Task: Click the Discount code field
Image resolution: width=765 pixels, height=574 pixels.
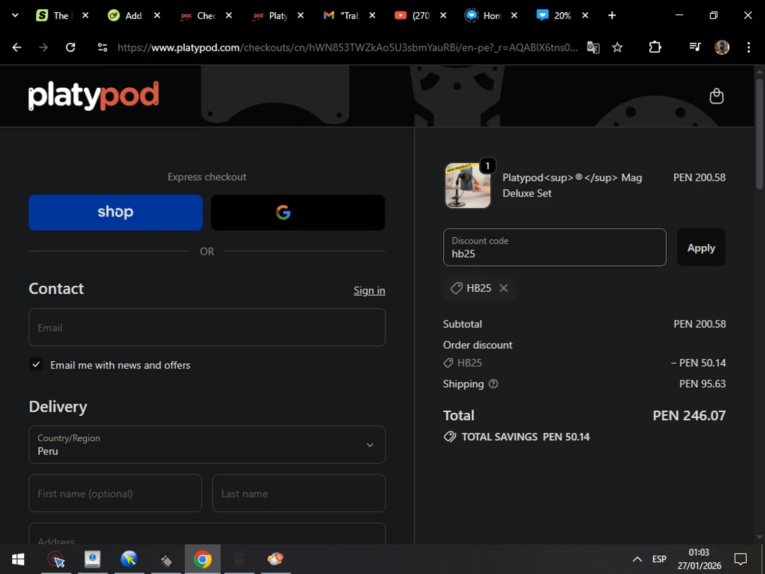Action: pyautogui.click(x=555, y=247)
